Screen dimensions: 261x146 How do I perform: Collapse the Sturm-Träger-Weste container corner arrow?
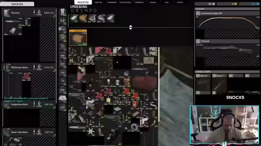point(54,135)
